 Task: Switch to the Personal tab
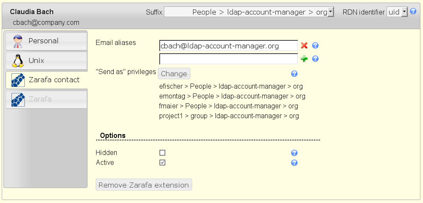click(x=46, y=41)
